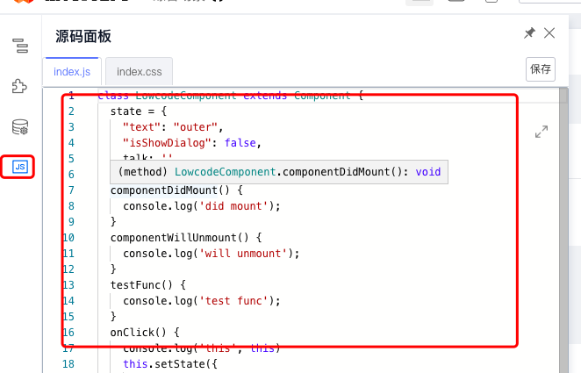Switch to the index.css tab
Image resolution: width=581 pixels, height=373 pixels.
[139, 71]
